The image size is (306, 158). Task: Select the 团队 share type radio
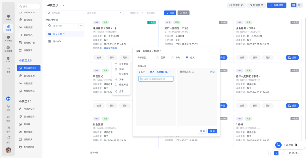click(158, 57)
